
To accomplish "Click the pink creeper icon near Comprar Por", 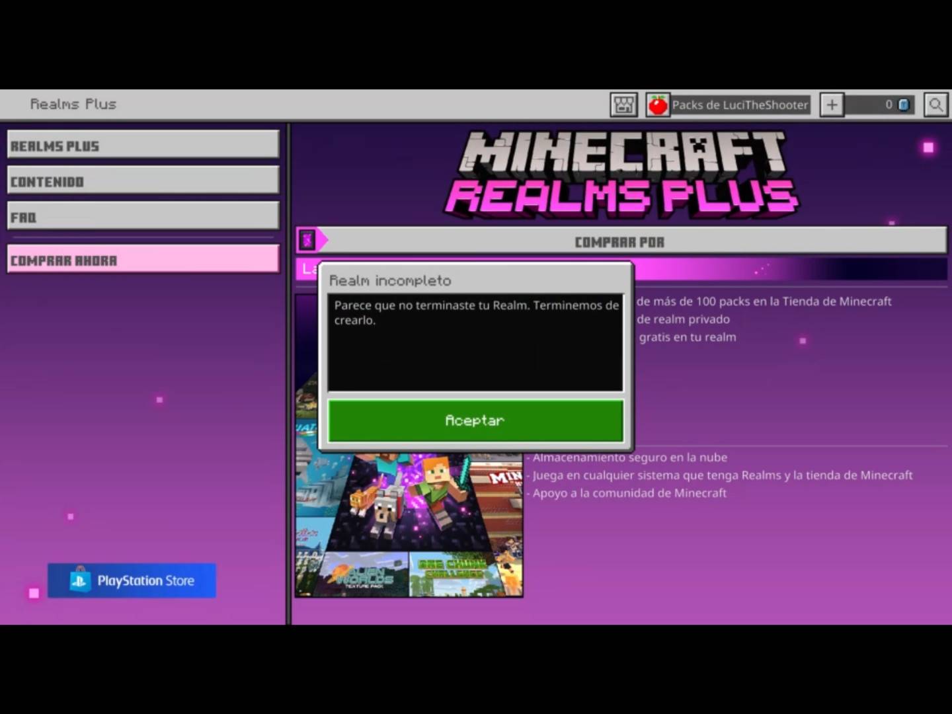I will tap(307, 240).
